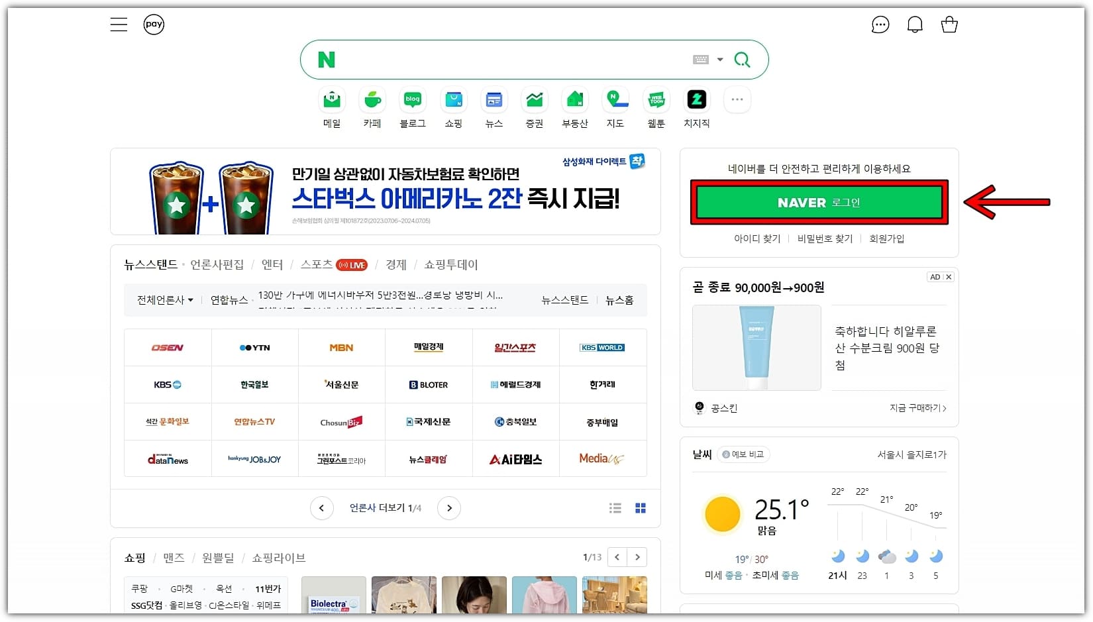Switch newsstand to list view
Viewport: 1093px width, 622px height.
click(615, 507)
